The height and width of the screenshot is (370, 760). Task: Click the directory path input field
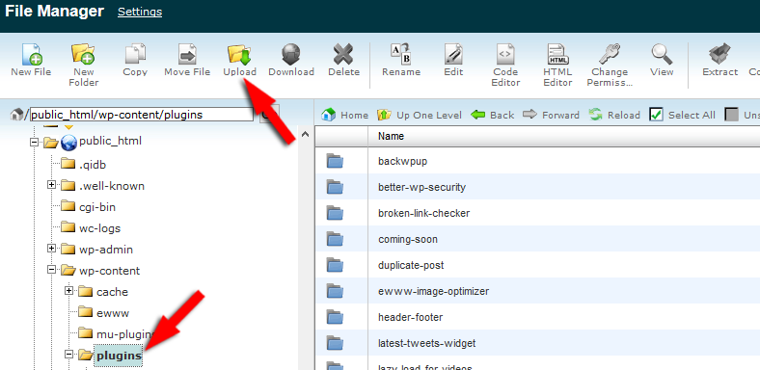[x=142, y=115]
